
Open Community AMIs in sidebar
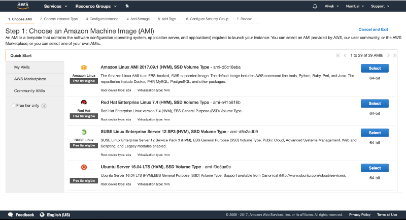click(x=35, y=91)
